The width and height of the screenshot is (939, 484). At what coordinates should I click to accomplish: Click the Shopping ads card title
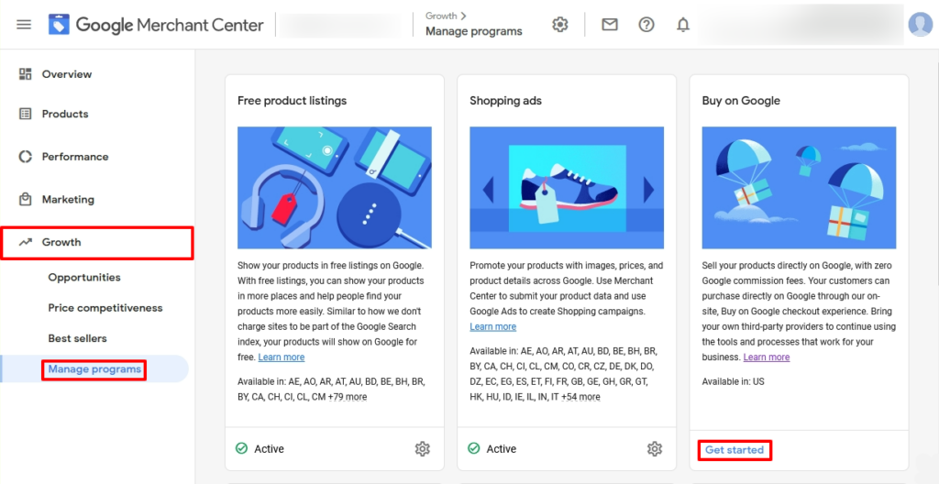[505, 101]
